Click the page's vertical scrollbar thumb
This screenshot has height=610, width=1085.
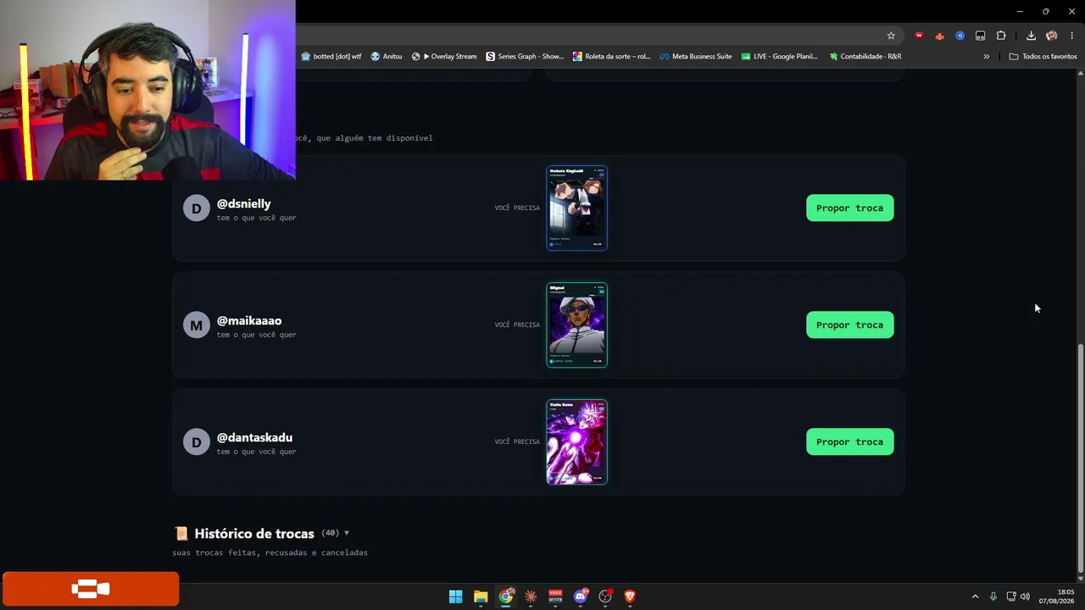(1080, 457)
